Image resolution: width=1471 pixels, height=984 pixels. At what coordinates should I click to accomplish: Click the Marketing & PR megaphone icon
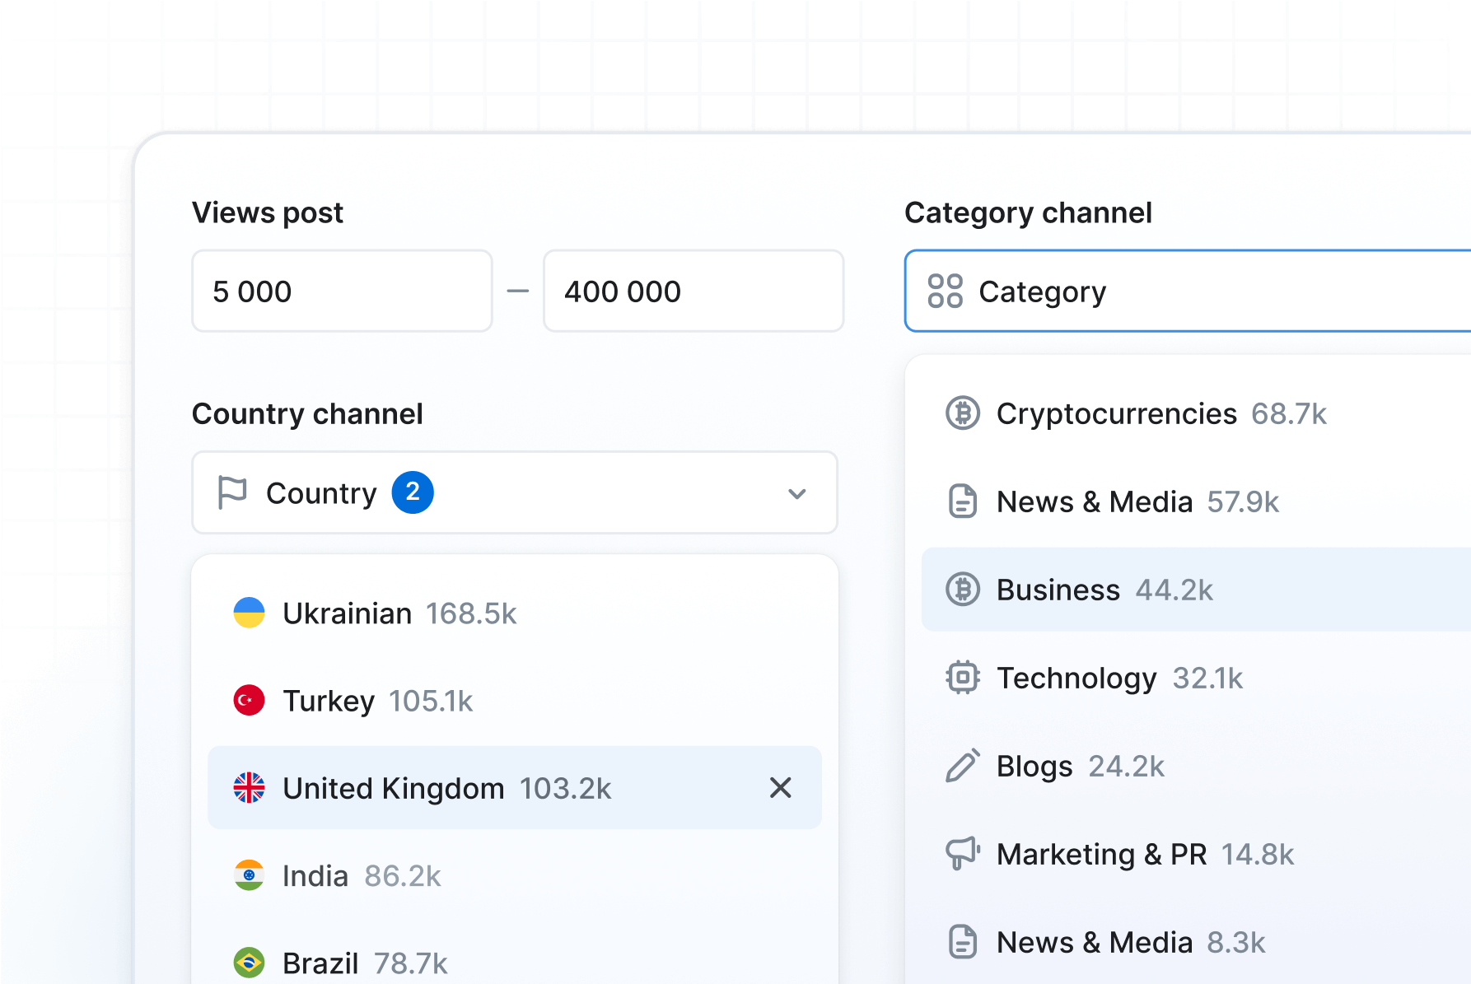coord(962,854)
